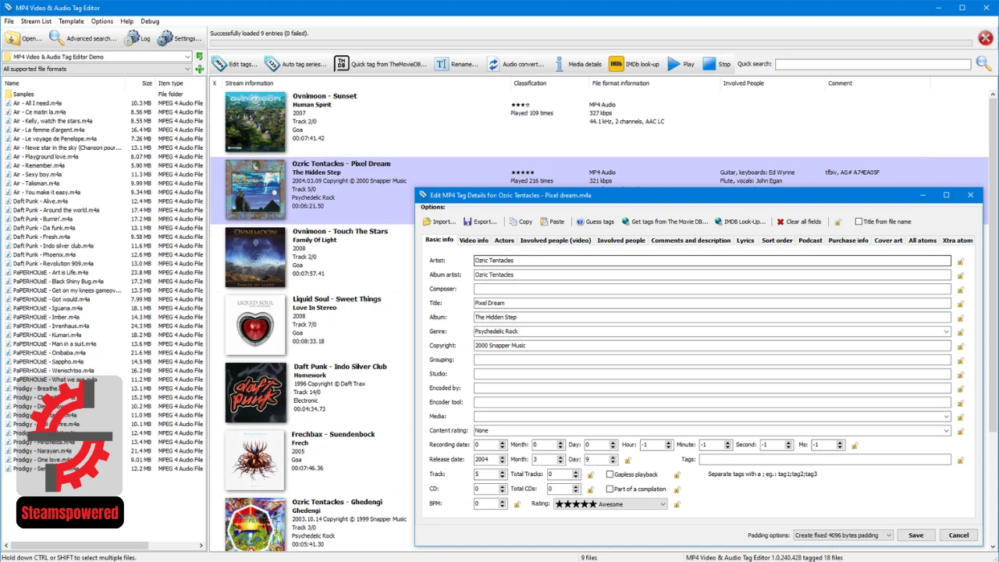Open Media details info icon
Viewport: 999px width, 562px height.
tap(560, 64)
